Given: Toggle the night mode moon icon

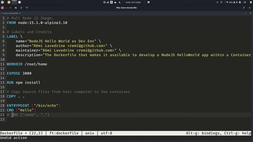Looking at the screenshot, I should (120, 2).
